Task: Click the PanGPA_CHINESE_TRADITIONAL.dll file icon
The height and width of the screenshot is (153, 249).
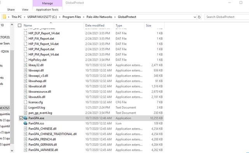Action: click(25, 134)
